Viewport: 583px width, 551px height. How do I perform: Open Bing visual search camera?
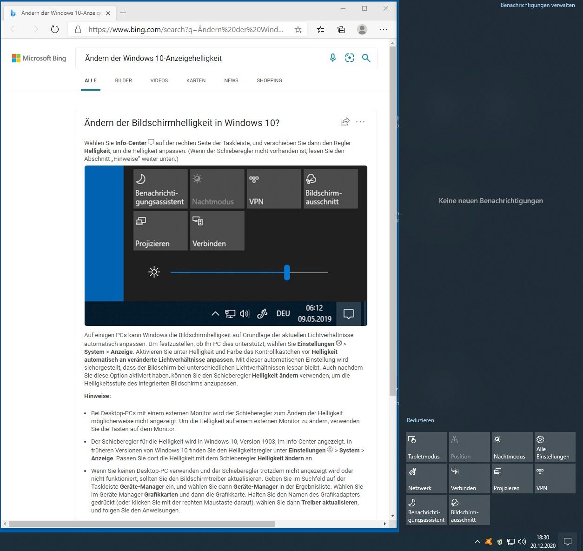[350, 58]
